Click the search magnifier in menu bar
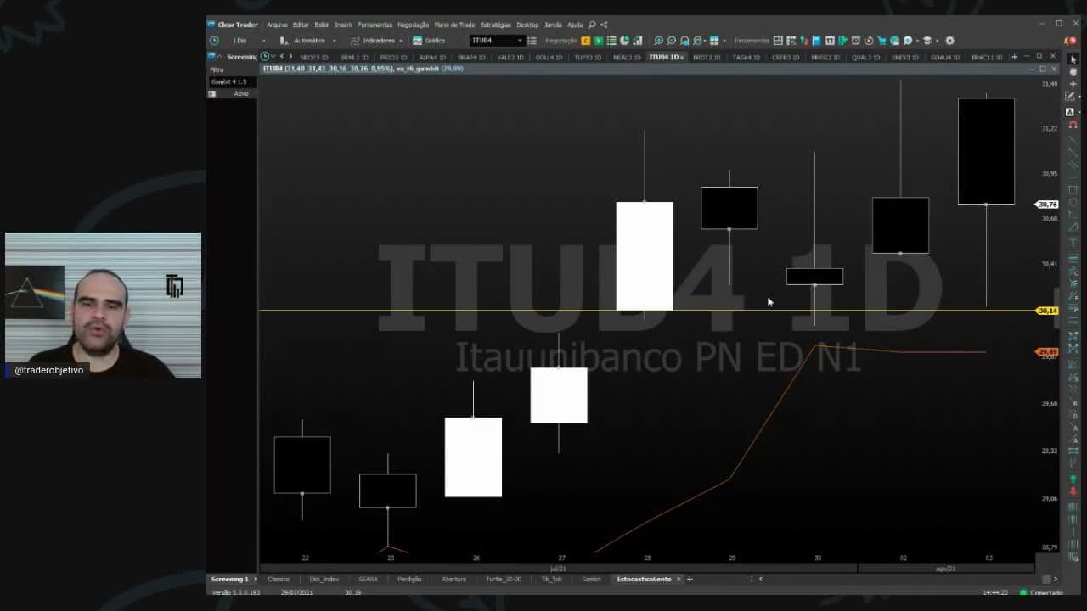Viewport: 1087px width, 611px height. point(592,25)
